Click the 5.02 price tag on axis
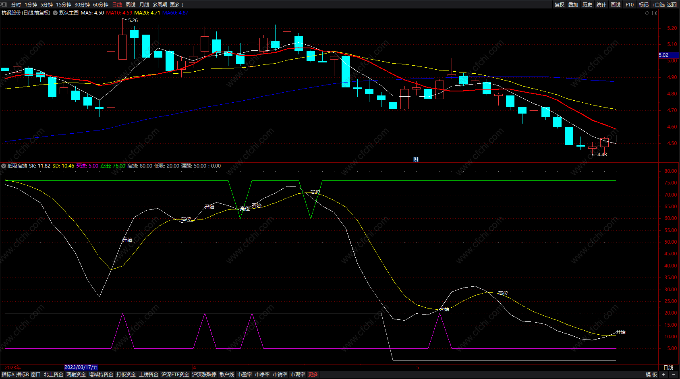Image resolution: width=680 pixels, height=379 pixels. point(669,55)
